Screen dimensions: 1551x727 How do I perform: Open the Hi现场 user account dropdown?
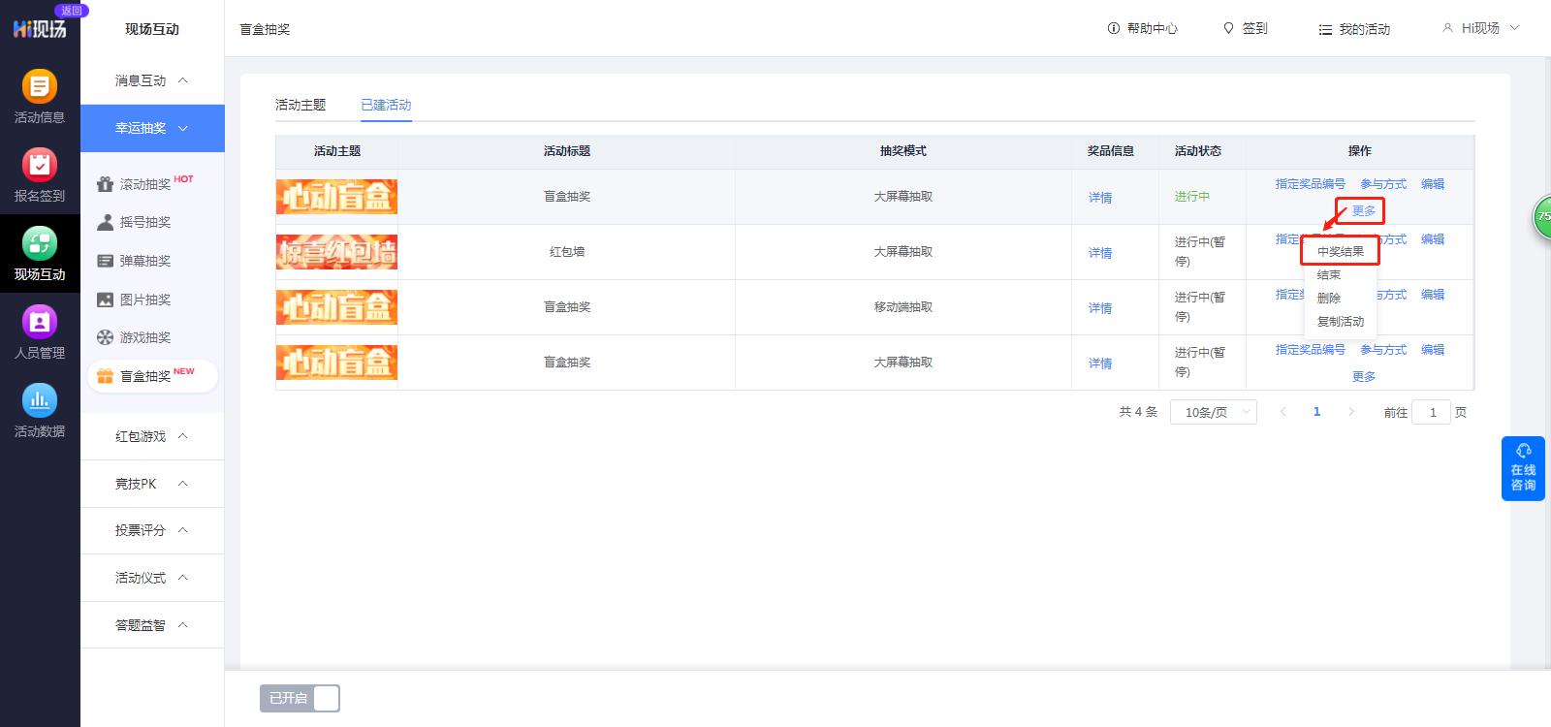(x=1481, y=28)
